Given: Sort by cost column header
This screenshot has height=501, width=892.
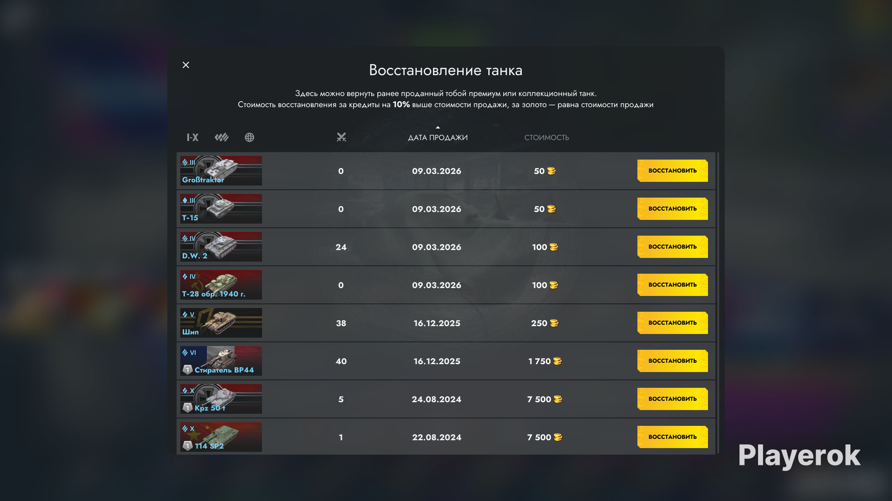Looking at the screenshot, I should (x=546, y=137).
